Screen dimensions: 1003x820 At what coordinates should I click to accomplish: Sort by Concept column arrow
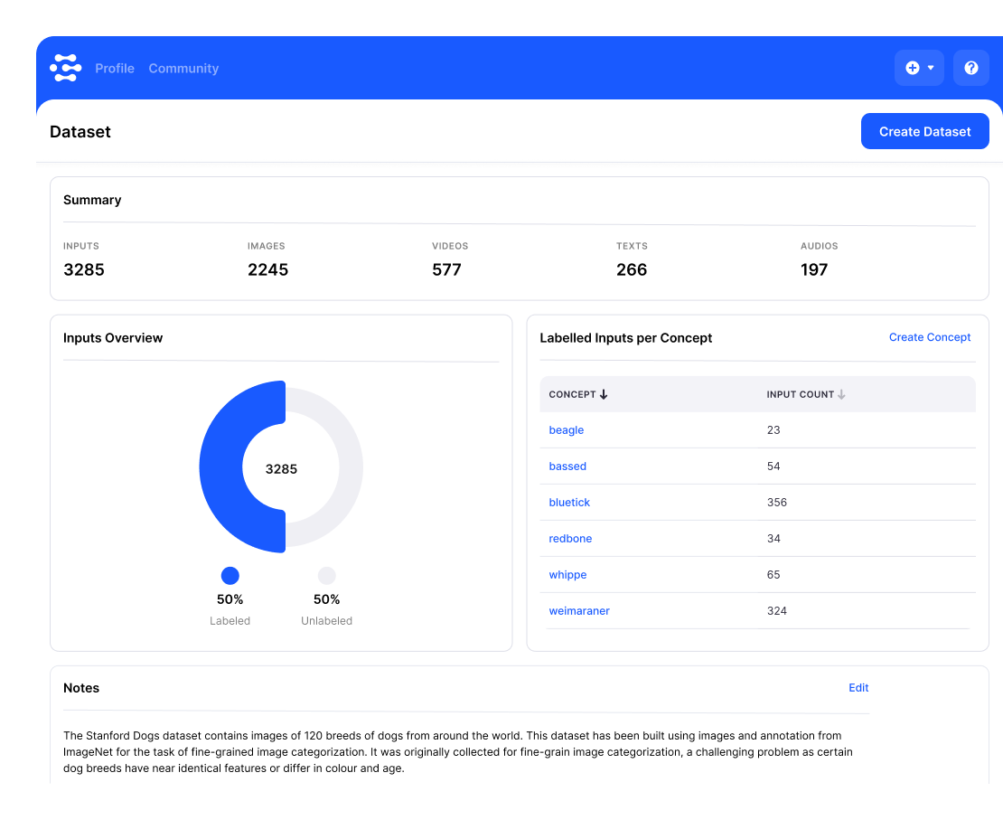(x=604, y=394)
